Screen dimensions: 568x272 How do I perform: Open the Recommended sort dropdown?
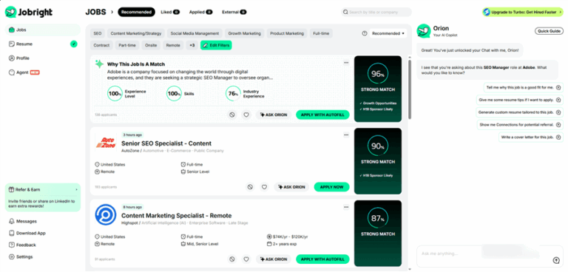coord(388,33)
